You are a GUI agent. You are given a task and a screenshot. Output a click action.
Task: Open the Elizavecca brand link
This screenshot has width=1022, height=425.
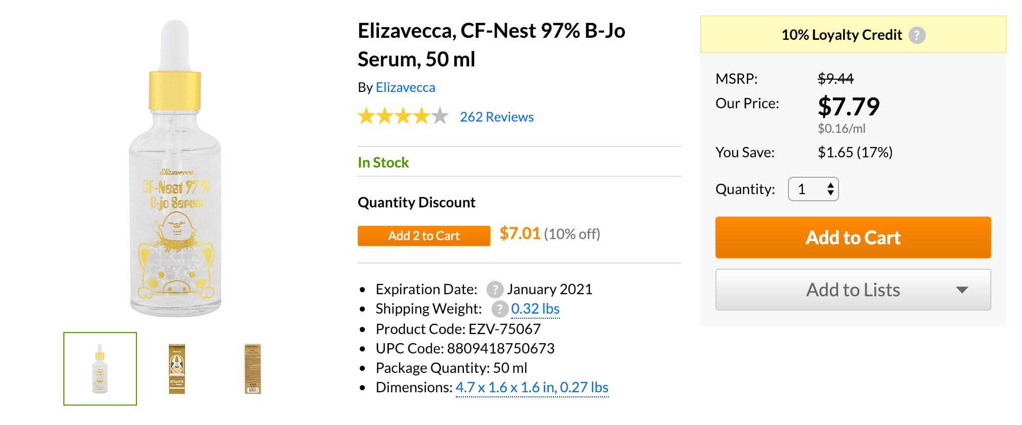pos(406,87)
